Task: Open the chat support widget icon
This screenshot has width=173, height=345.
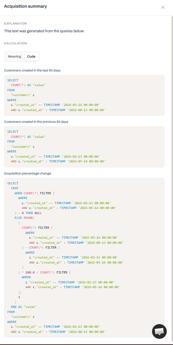Action: [159, 331]
